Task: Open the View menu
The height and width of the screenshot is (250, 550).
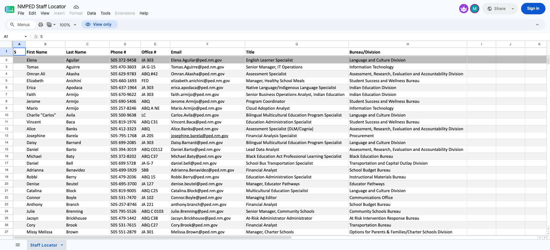Action: pyautogui.click(x=45, y=13)
